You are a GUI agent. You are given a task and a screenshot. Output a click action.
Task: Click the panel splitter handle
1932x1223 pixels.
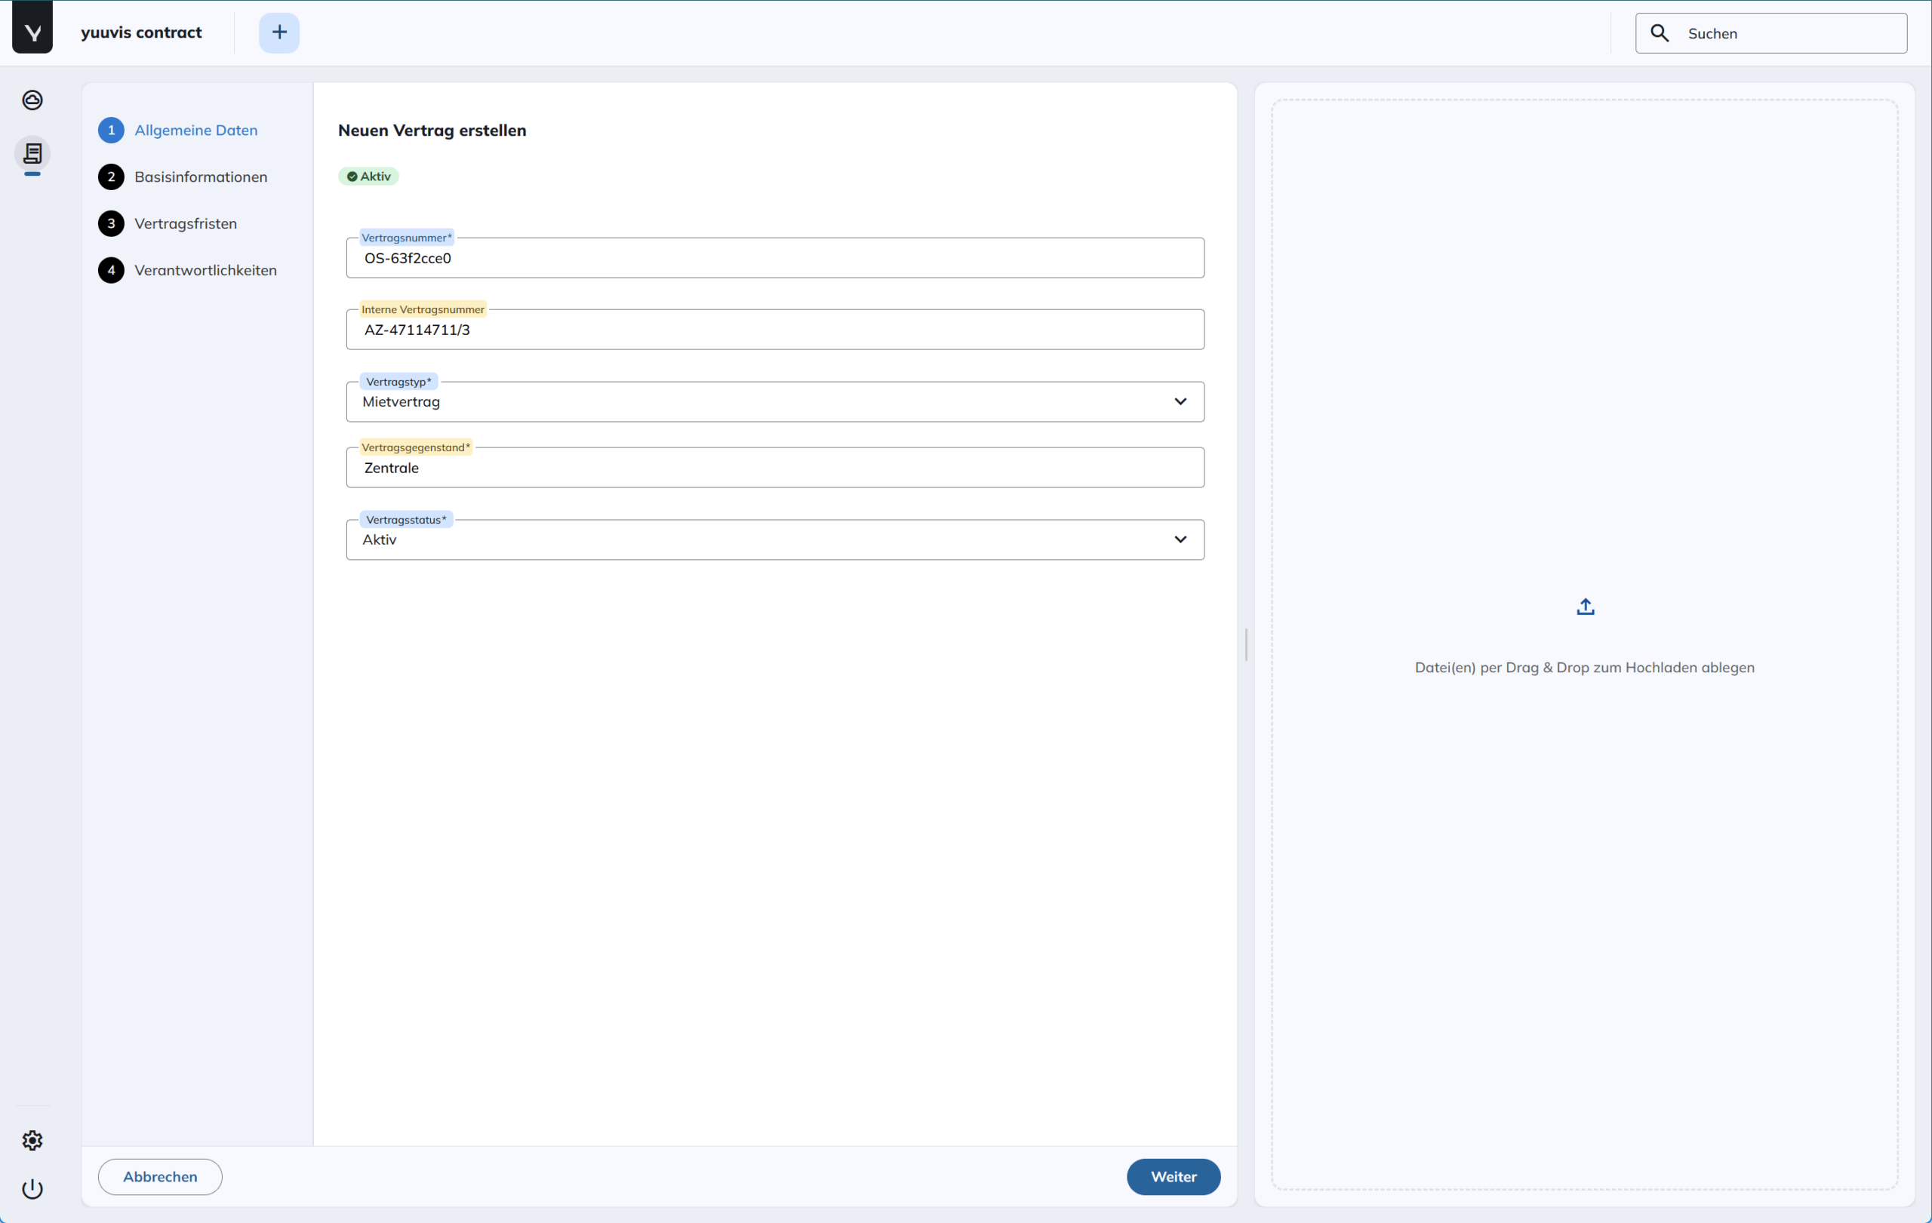(x=1245, y=644)
